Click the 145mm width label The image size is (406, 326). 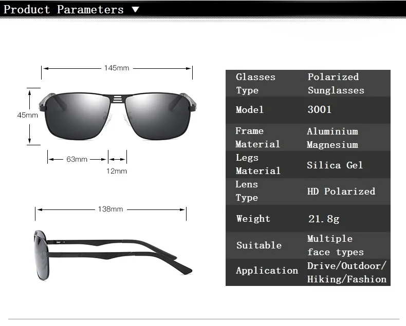point(117,68)
